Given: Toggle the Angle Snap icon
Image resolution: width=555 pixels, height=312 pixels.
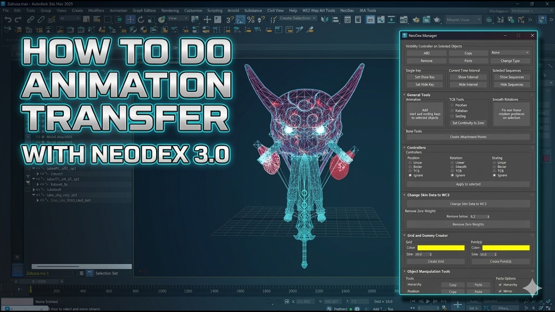Looking at the screenshot, I should 240,19.
